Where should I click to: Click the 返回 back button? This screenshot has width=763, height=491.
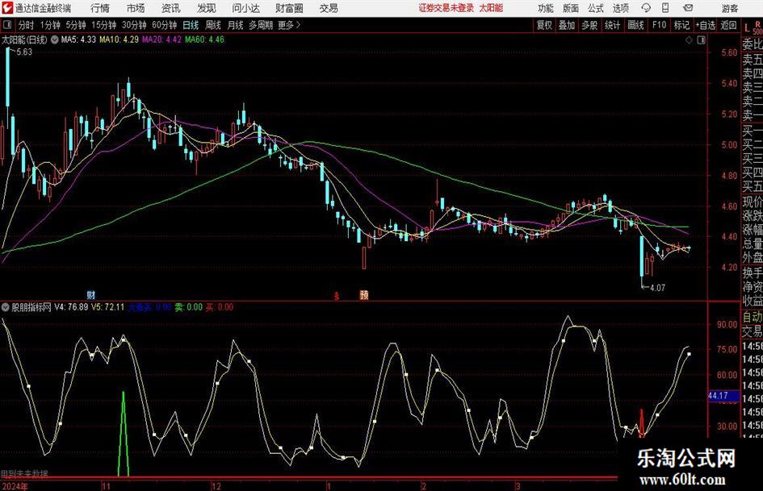click(728, 25)
